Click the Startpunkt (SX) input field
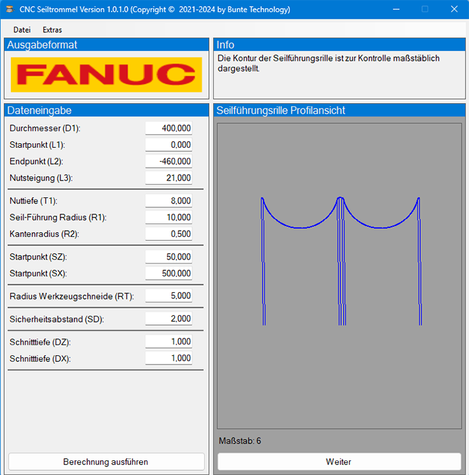This screenshot has width=469, height=475. tap(169, 273)
